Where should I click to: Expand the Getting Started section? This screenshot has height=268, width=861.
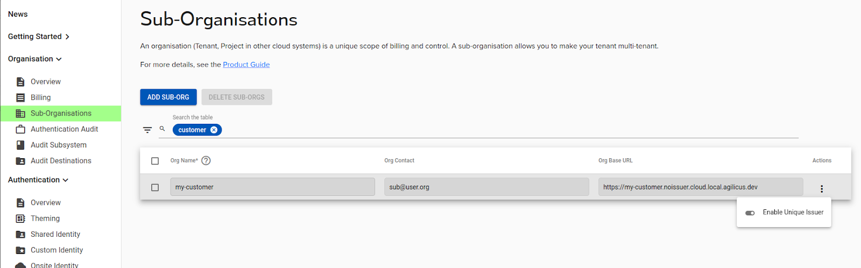(39, 37)
